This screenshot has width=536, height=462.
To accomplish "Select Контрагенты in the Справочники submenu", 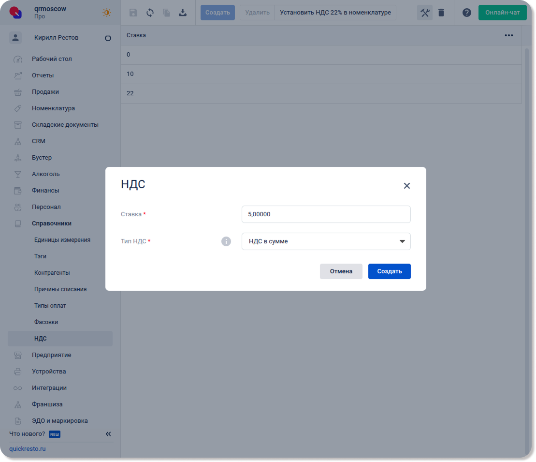I will click(x=52, y=273).
